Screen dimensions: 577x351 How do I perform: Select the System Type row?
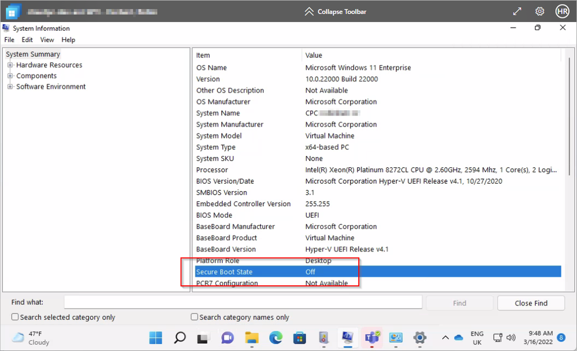(378, 147)
